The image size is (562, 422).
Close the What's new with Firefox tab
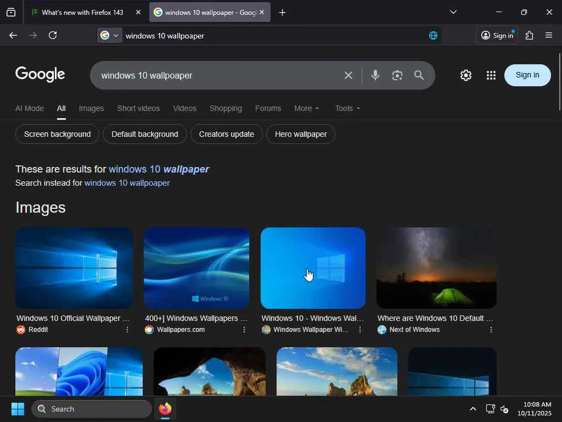click(x=138, y=12)
